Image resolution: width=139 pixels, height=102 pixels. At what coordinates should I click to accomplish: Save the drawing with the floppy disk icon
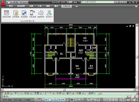click(16, 2)
